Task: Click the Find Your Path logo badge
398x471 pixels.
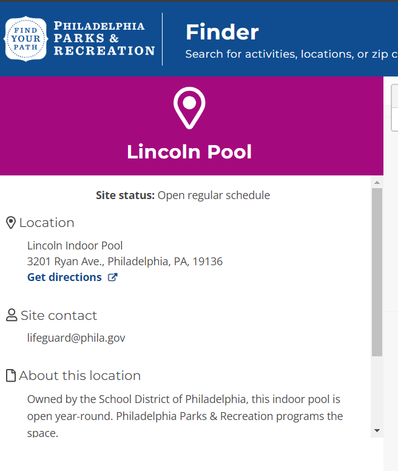Action: [26, 39]
